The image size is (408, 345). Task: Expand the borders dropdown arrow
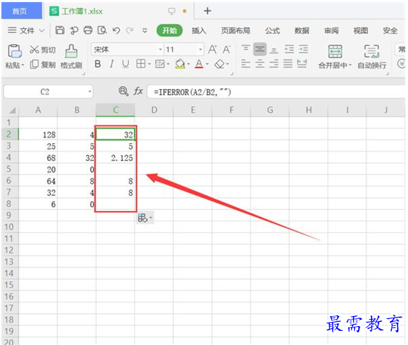tap(149, 64)
